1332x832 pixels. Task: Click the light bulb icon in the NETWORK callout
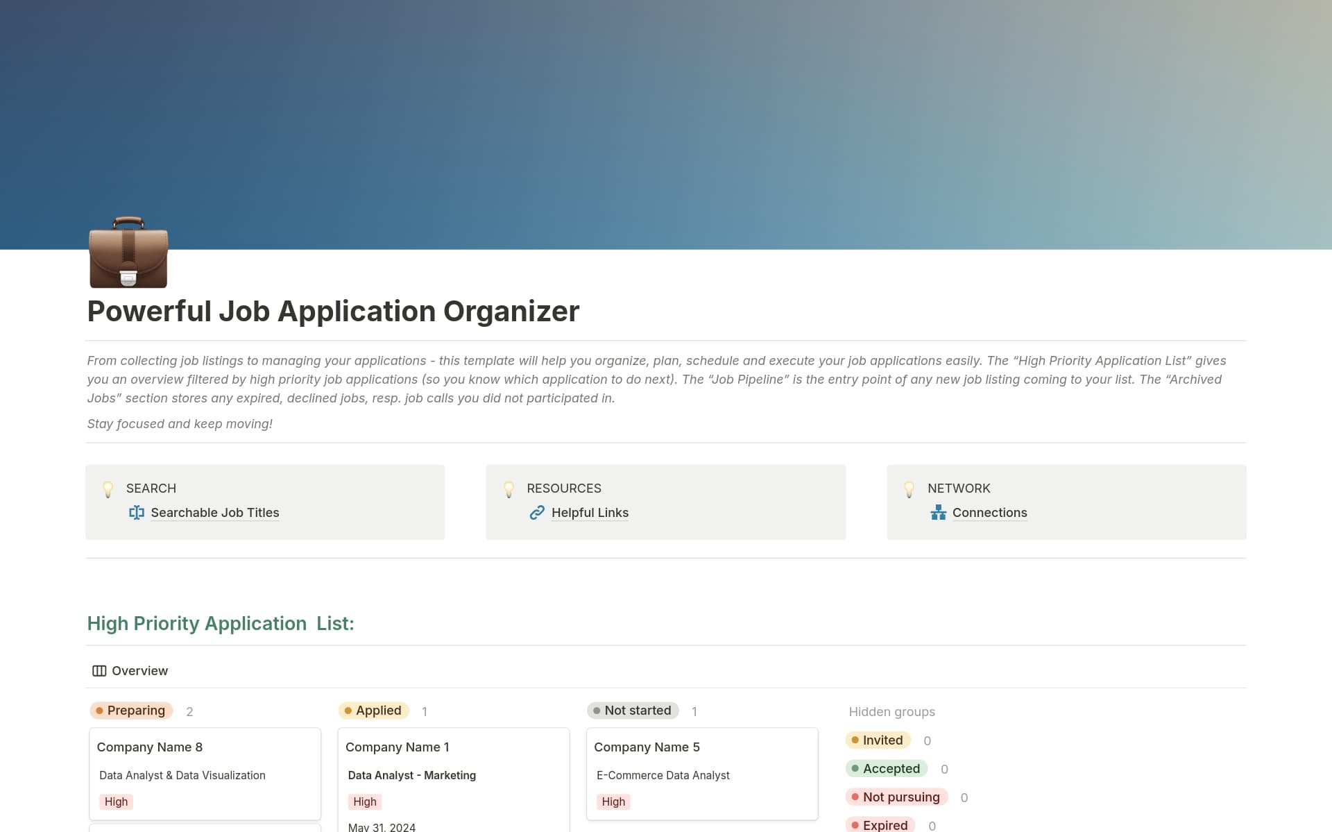910,489
